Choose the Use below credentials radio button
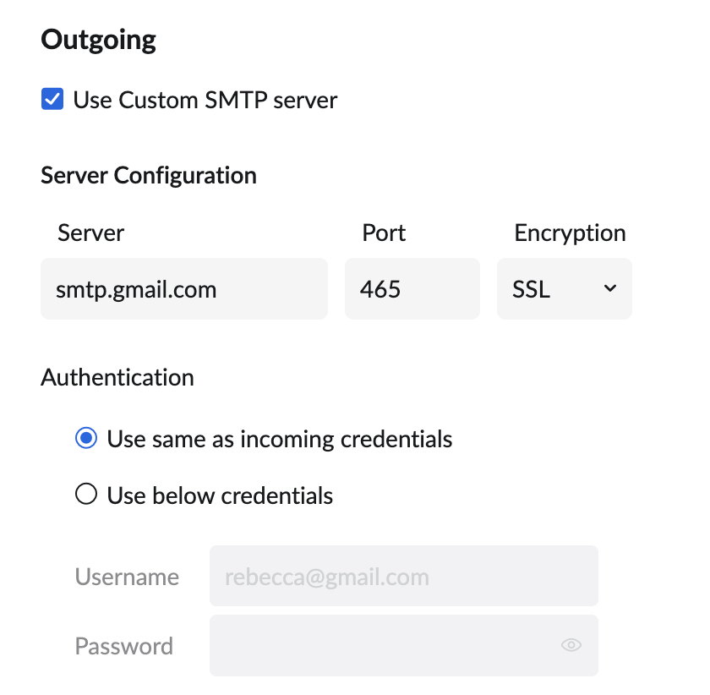The image size is (710, 695). [x=86, y=495]
